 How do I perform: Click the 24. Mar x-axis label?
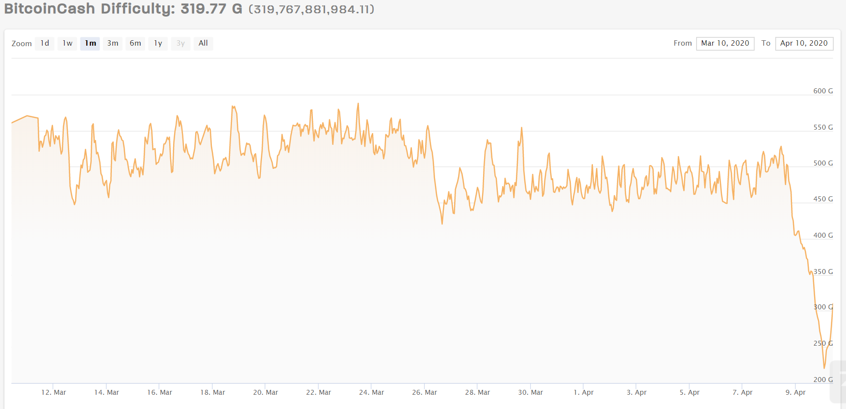[x=371, y=392]
